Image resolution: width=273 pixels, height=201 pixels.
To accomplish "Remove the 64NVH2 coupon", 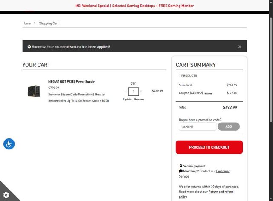I will (x=208, y=93).
